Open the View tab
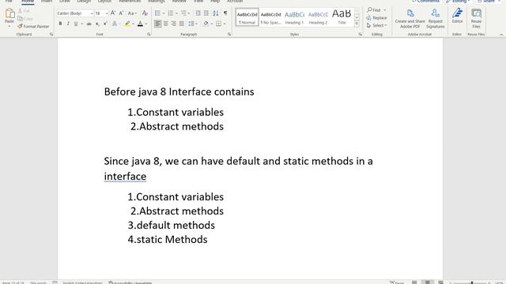This screenshot has height=284, width=506. 198,2
